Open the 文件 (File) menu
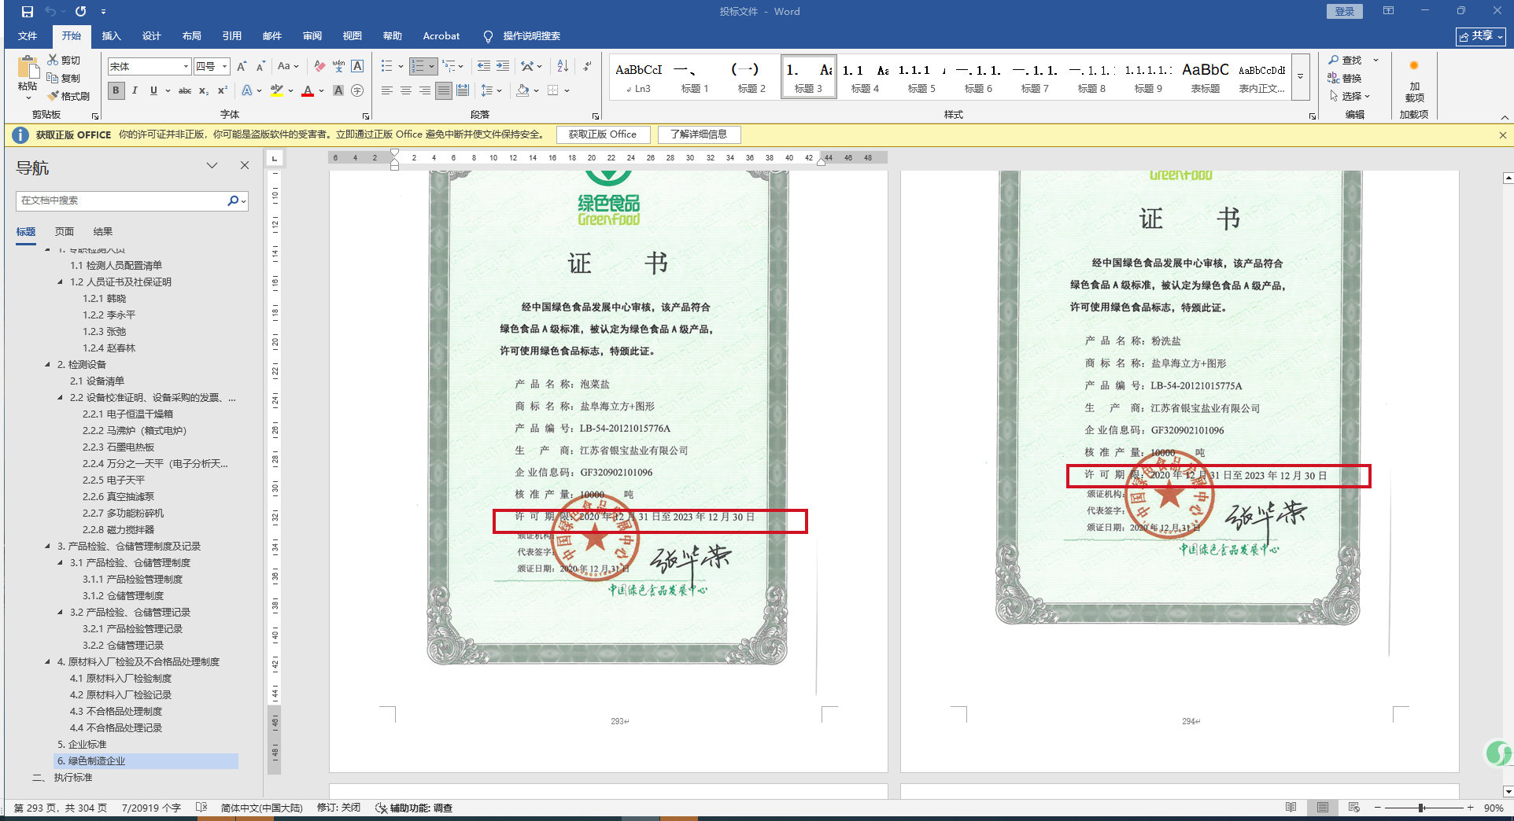 (x=28, y=36)
